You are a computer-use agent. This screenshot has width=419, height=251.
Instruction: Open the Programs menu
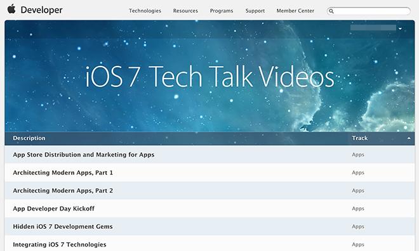(x=222, y=11)
